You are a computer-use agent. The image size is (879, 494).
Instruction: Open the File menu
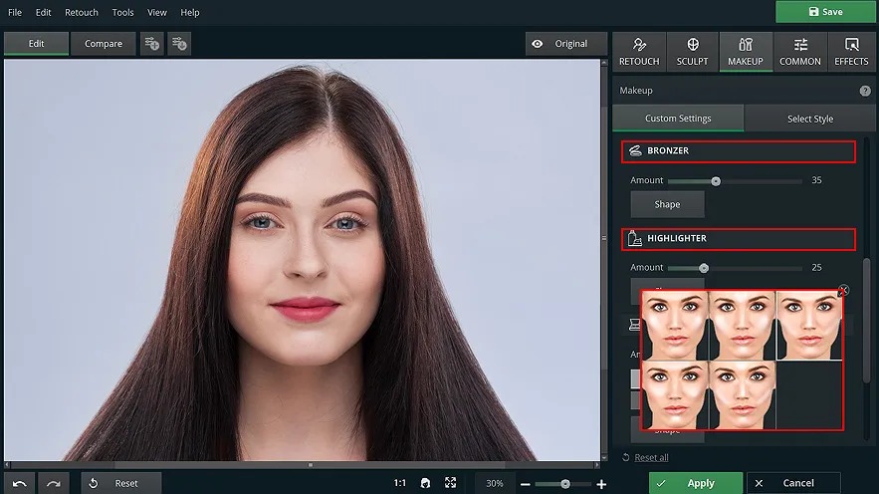[x=15, y=12]
